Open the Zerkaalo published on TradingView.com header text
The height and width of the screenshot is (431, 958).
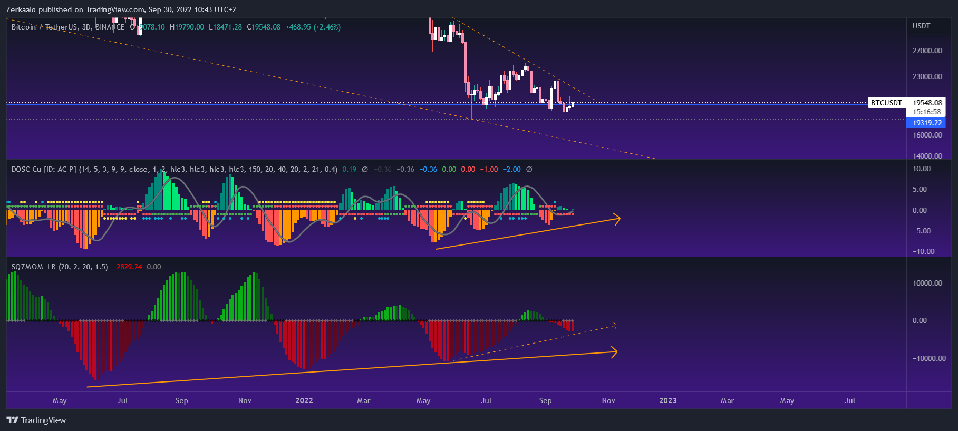tap(121, 9)
